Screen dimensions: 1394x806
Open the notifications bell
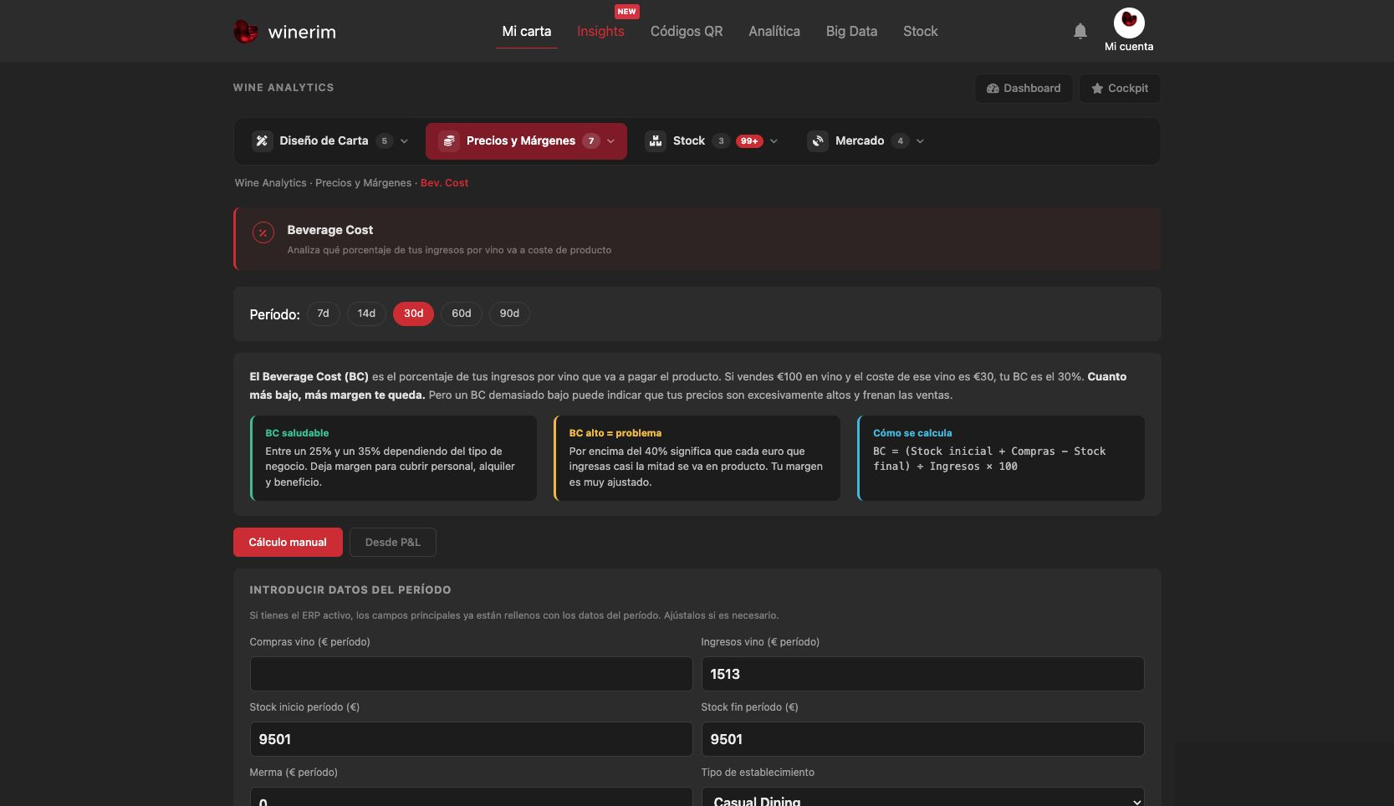pyautogui.click(x=1080, y=31)
